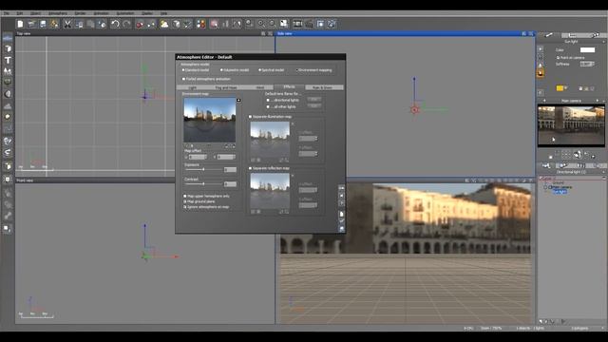Click Edit button for all other lights
608x342 pixels.
pyautogui.click(x=314, y=105)
